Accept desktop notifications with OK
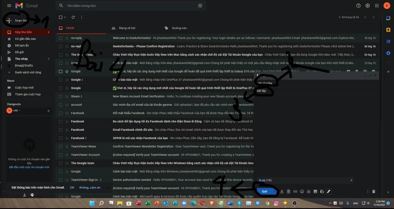The width and height of the screenshot is (394, 209). click(72, 188)
